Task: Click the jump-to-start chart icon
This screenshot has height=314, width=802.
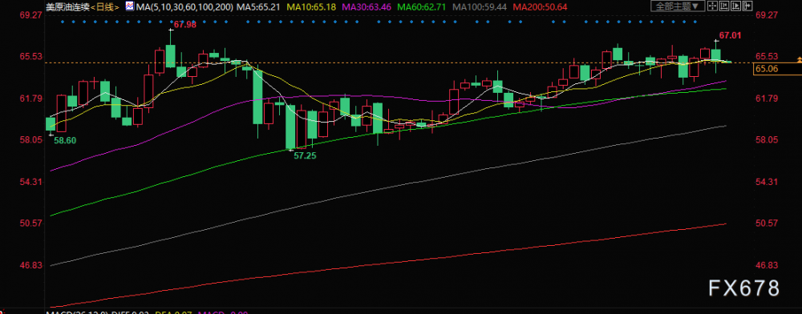Action: 724,6
